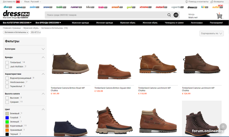
Task: Open the Помощь и контакты link
Action: (x=197, y=2)
